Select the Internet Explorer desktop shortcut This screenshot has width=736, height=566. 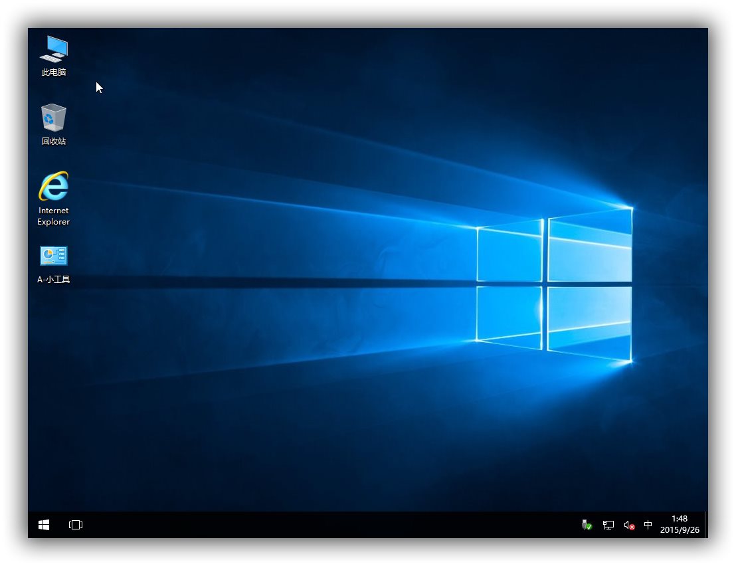click(54, 199)
